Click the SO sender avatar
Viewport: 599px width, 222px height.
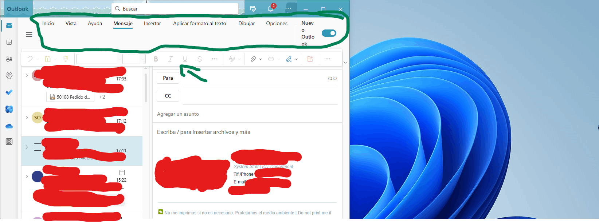[x=38, y=118]
